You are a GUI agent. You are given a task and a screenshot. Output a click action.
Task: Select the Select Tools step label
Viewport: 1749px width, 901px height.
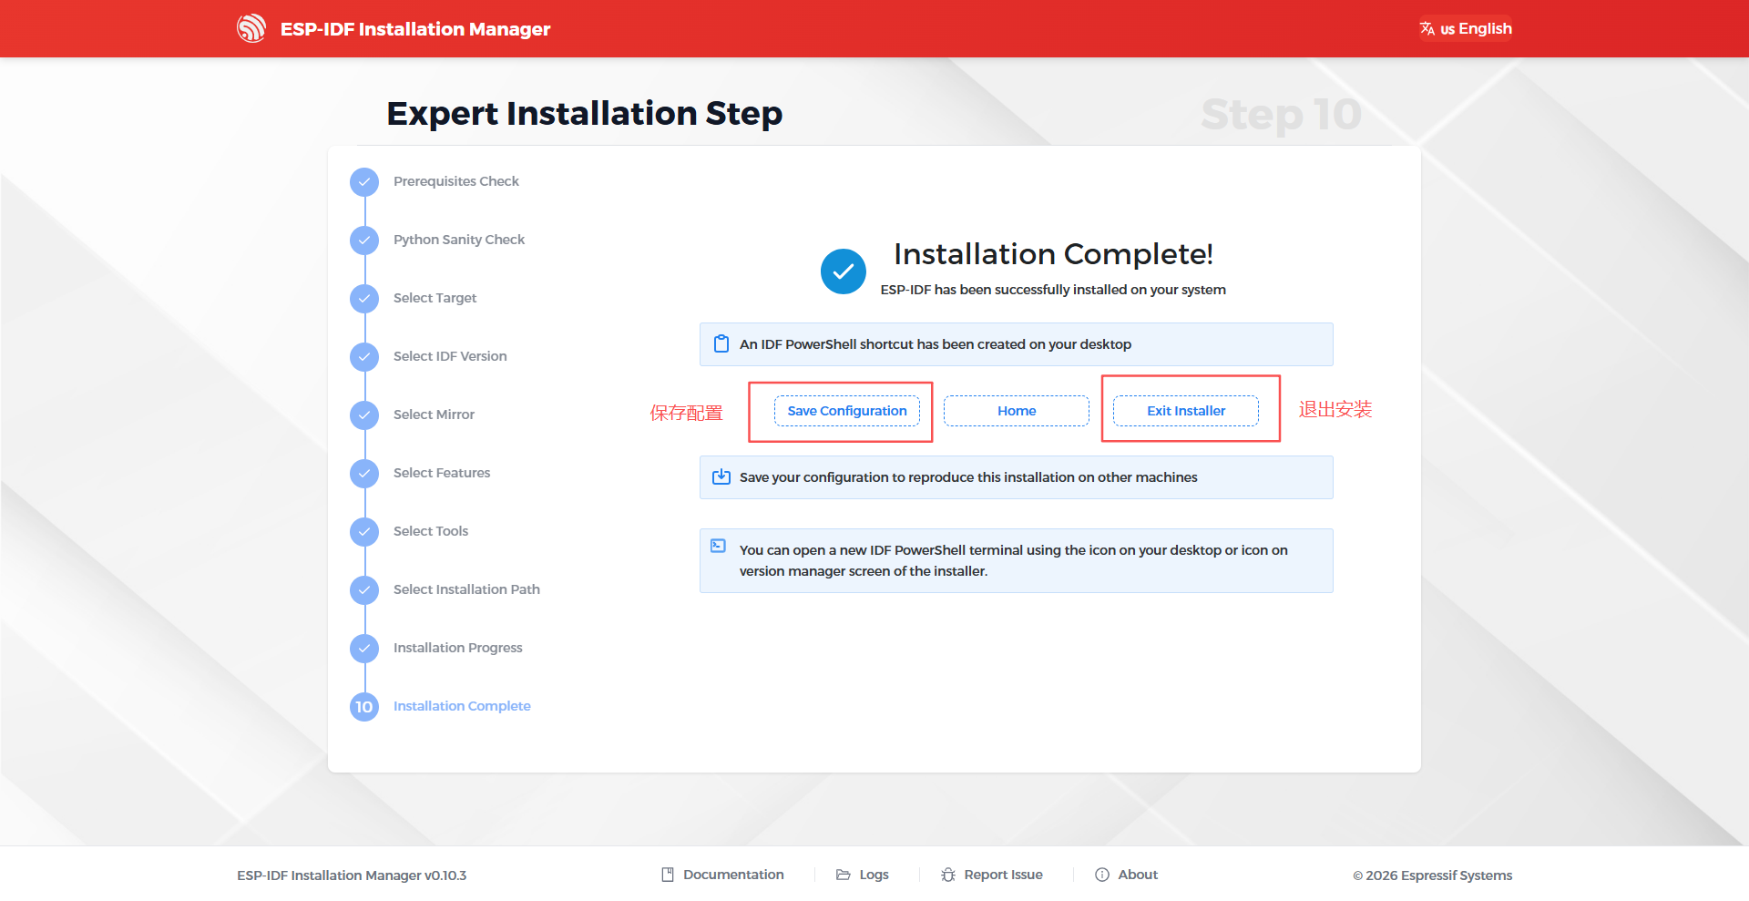click(x=431, y=531)
